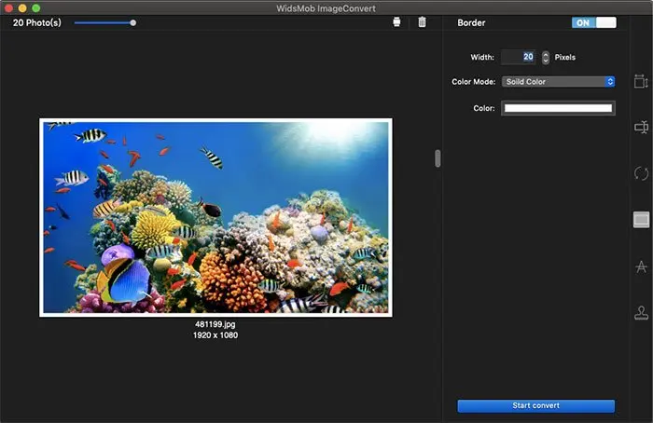Viewport: 653px width, 423px height.
Task: Click the Start convert button
Action: point(536,405)
